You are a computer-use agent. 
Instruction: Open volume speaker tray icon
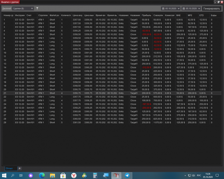[194, 176]
